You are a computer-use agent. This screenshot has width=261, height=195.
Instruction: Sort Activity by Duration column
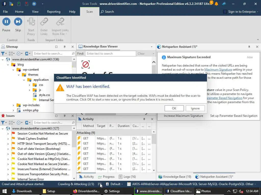124,126
